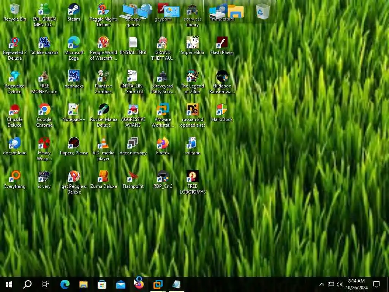Open the GRAND THEFT AU... shortcut
Image resolution: width=389 pixels, height=292 pixels.
(x=163, y=48)
